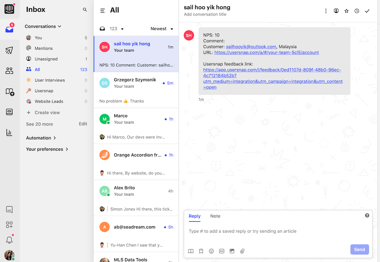The height and width of the screenshot is (262, 380).
Task: Open Orange Accordion conversation
Action: [x=136, y=162]
